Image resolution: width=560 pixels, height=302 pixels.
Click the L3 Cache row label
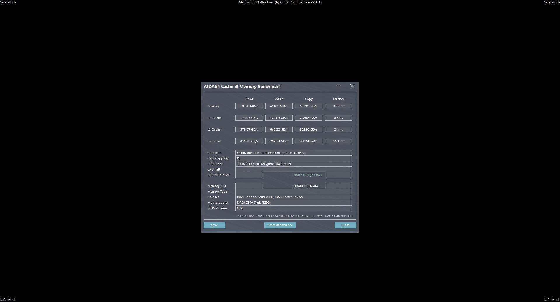pyautogui.click(x=214, y=141)
